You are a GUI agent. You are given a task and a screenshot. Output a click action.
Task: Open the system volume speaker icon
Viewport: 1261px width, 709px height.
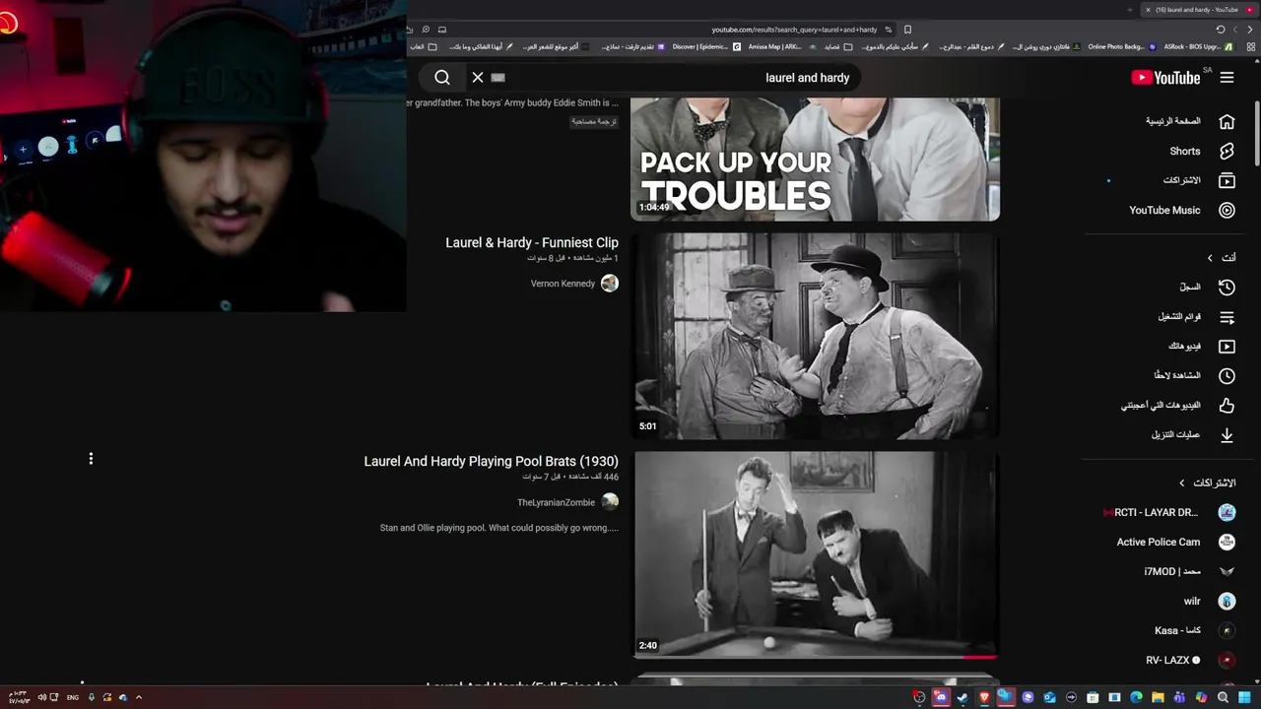[x=41, y=697]
